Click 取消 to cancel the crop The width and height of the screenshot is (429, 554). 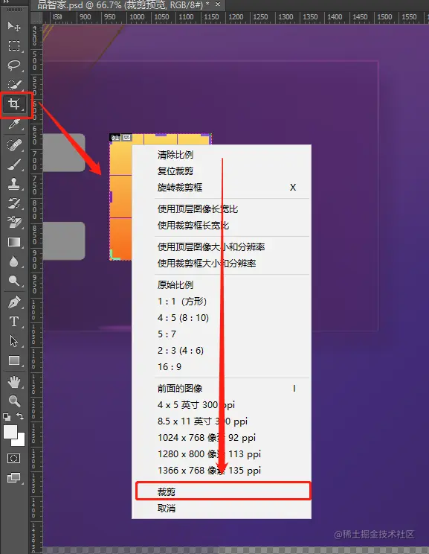[x=222, y=509]
